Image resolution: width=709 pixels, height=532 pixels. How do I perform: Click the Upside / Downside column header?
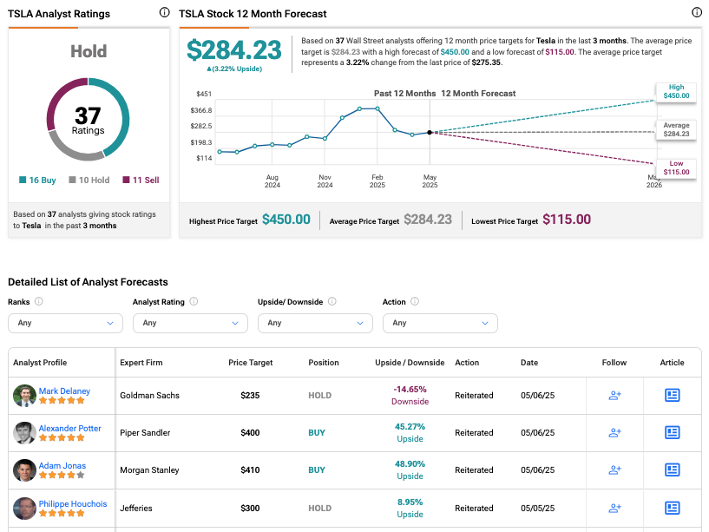click(410, 363)
